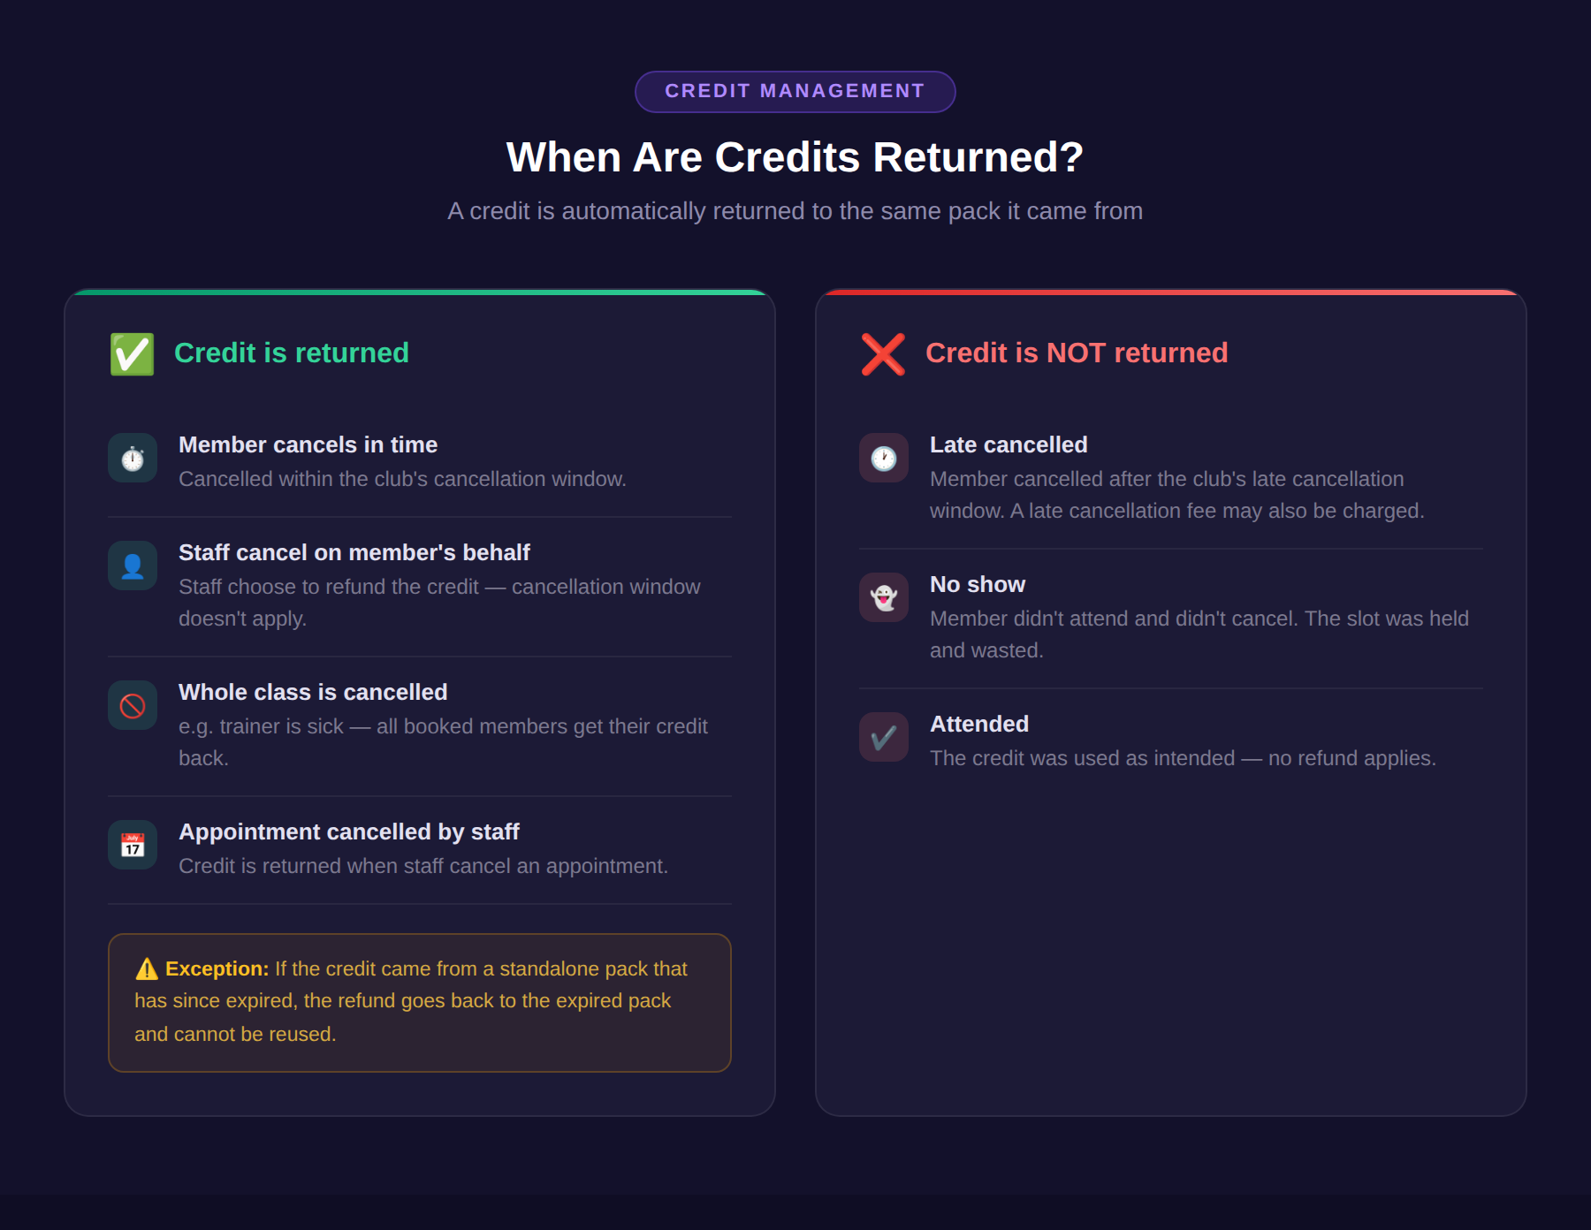Click the calendar icon for Appointment cancelled
This screenshot has height=1230, width=1591.
[133, 845]
